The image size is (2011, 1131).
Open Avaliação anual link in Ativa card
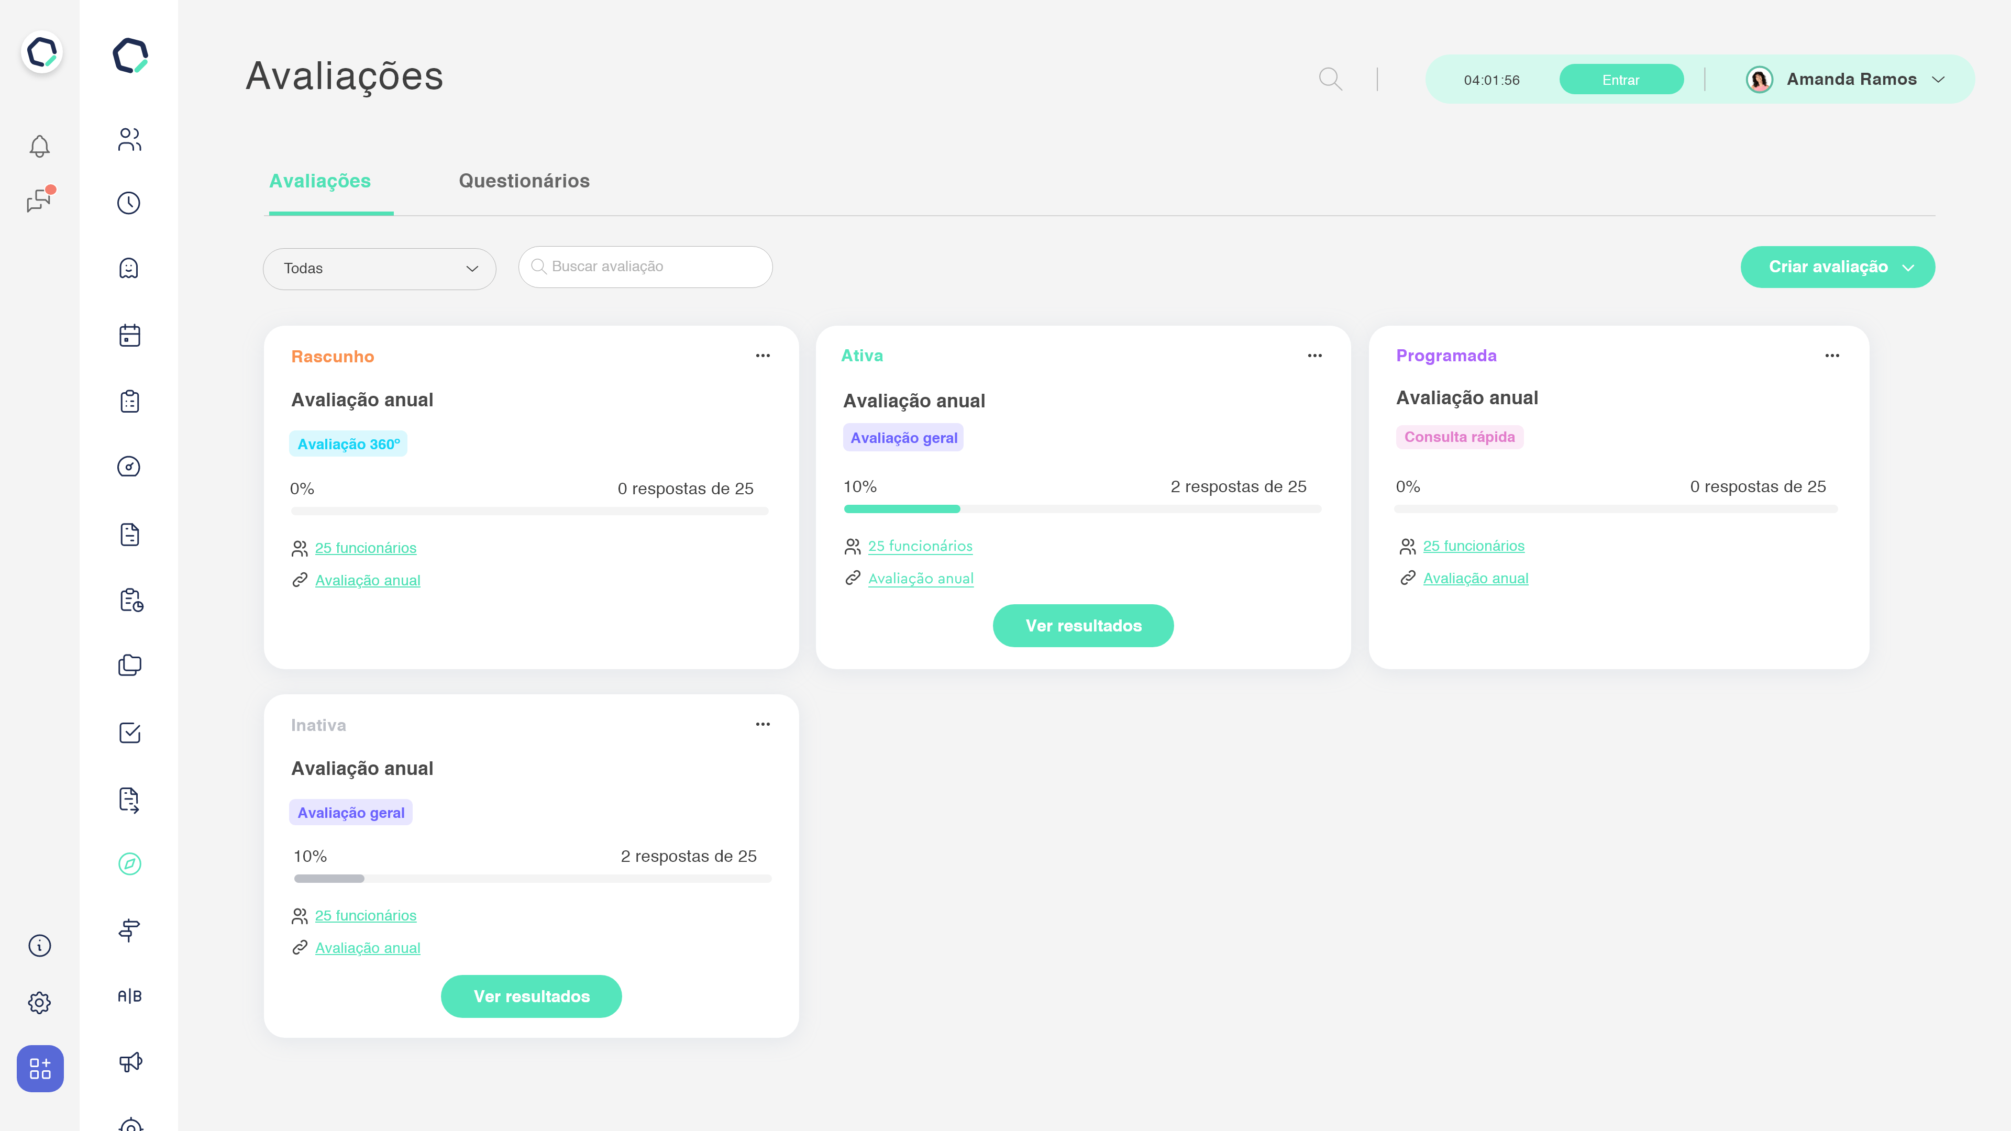(x=921, y=579)
